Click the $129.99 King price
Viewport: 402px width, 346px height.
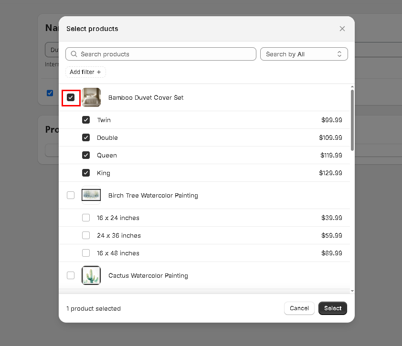pyautogui.click(x=330, y=173)
